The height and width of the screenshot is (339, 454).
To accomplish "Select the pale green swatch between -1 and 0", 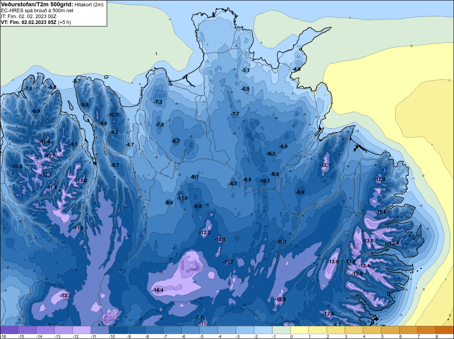I will [281, 330].
